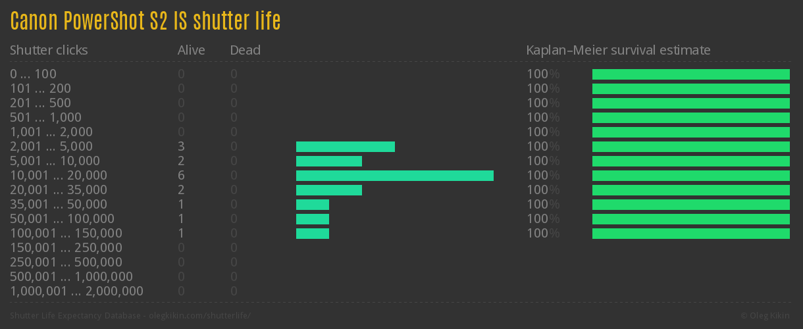
Task: Select the Alive column header
Action: [x=191, y=50]
